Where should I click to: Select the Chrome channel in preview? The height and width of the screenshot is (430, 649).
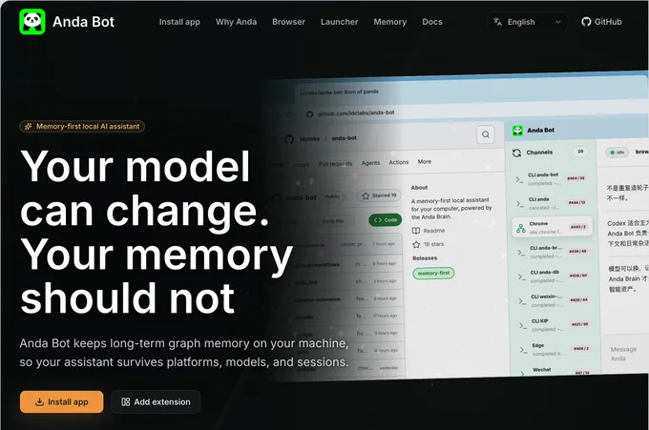point(553,227)
